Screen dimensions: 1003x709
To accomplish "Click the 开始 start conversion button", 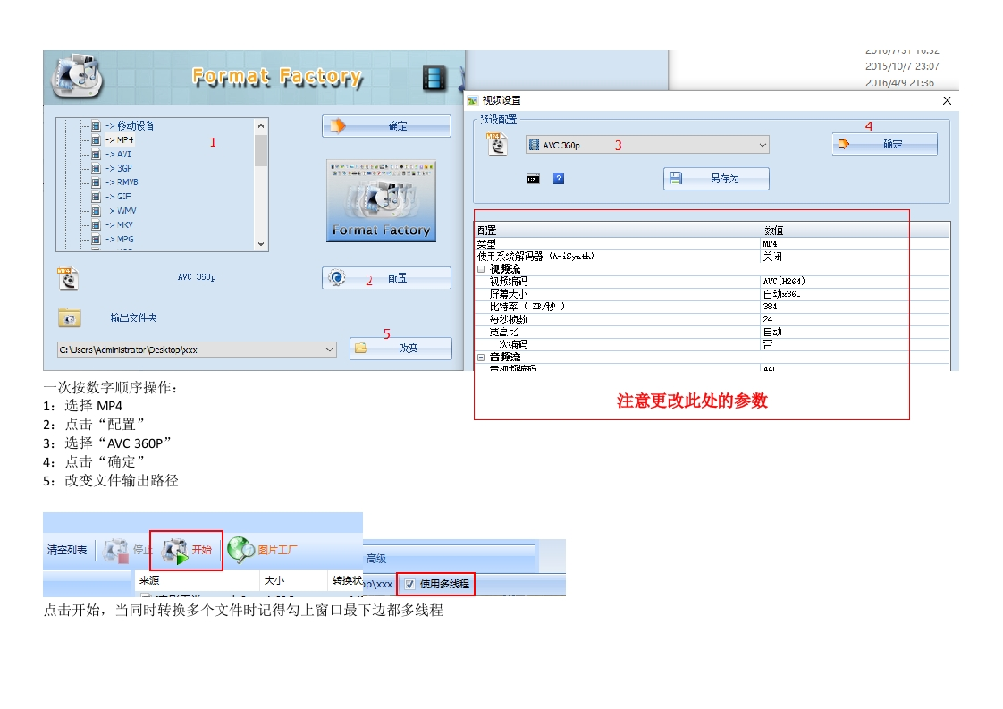I will pyautogui.click(x=186, y=551).
